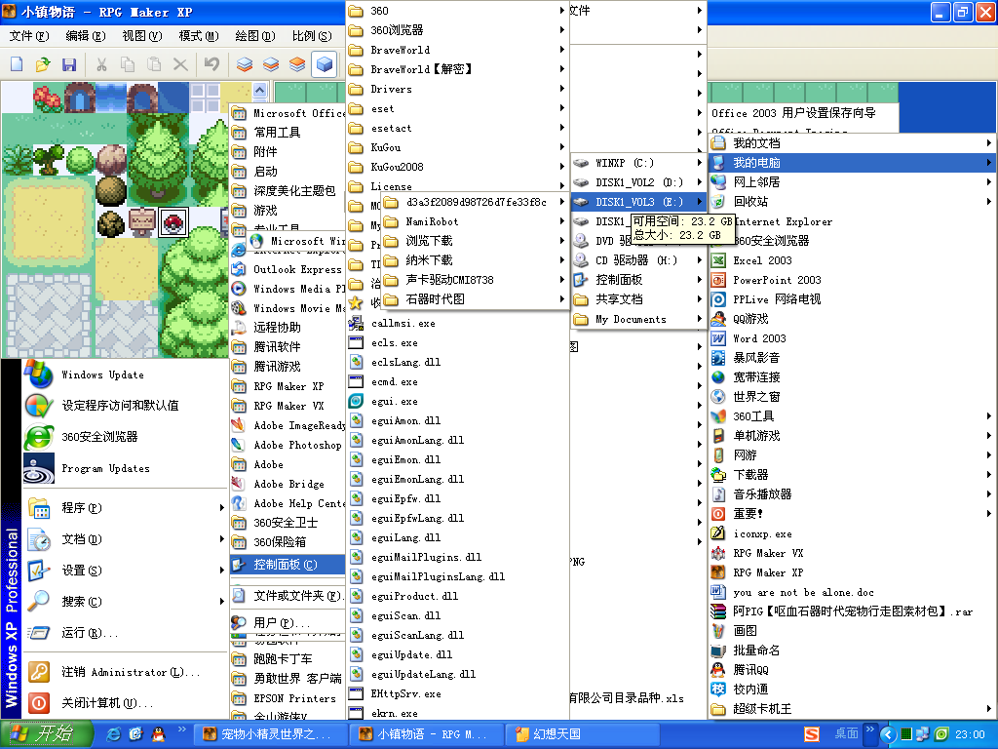Expand the NamiRobot folder

click(x=475, y=221)
